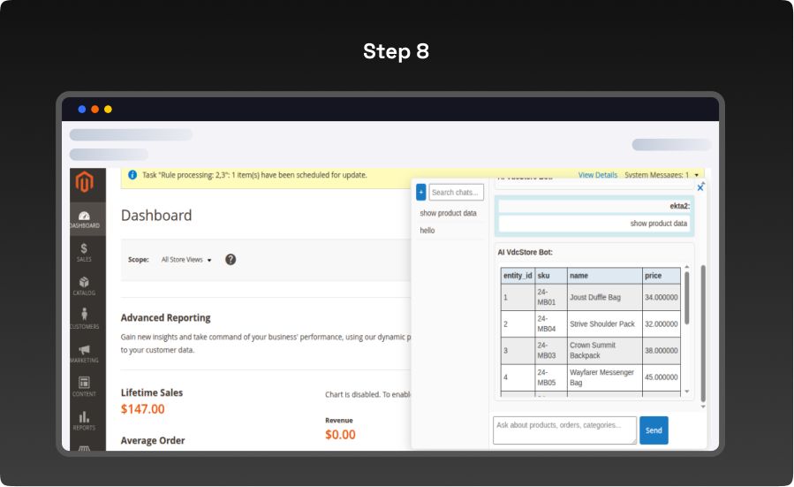Image resolution: width=794 pixels, height=487 pixels.
Task: Select the "show product data" chat history
Action: click(x=448, y=213)
